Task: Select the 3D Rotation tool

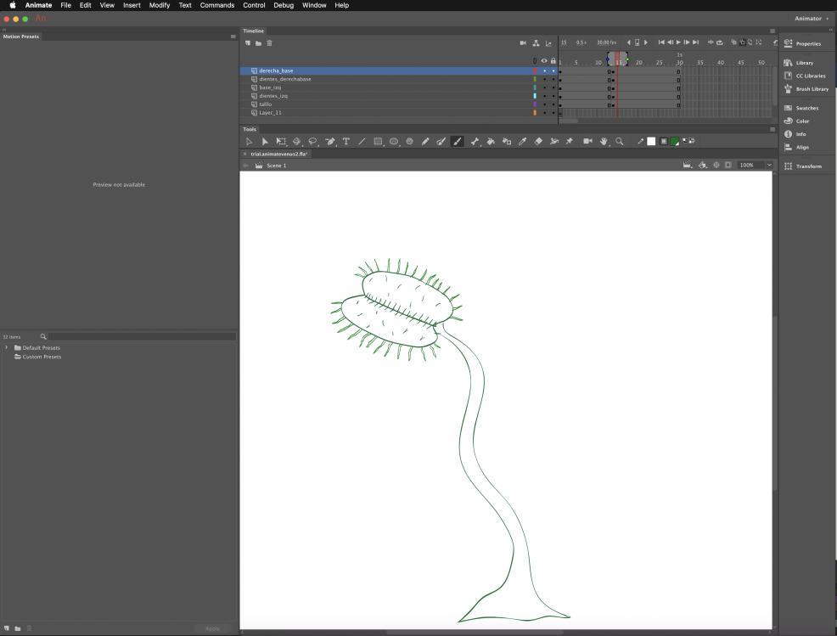Action: coord(297,141)
